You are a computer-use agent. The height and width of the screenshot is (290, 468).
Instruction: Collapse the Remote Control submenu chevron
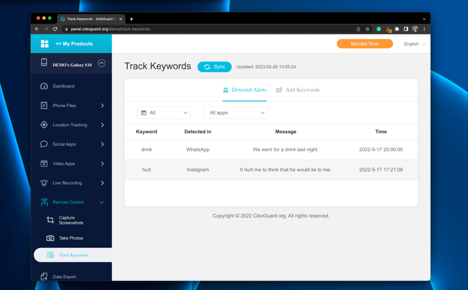pos(102,202)
